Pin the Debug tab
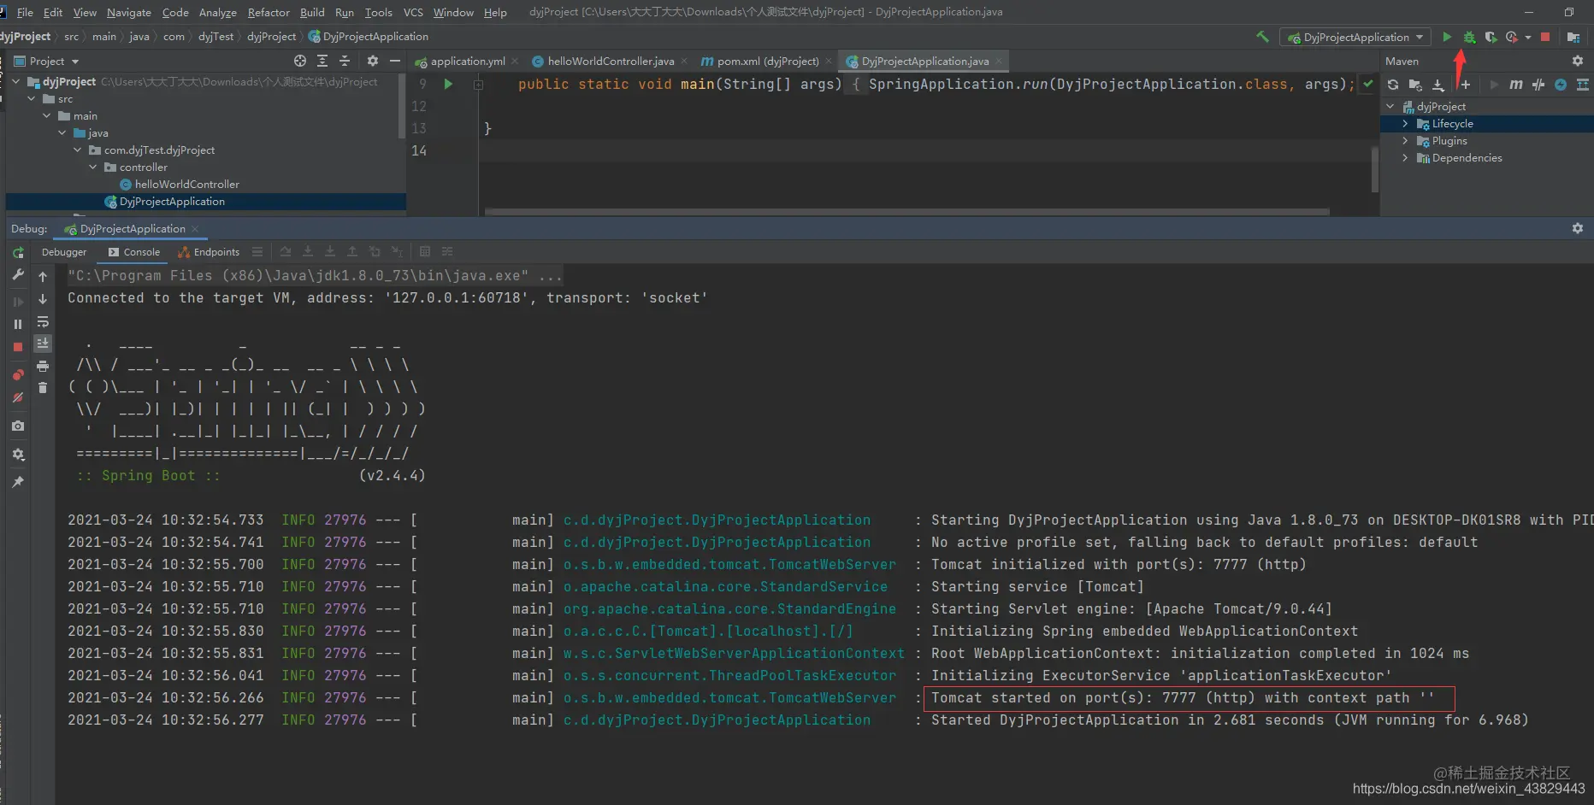Image resolution: width=1594 pixels, height=805 pixels. 18,482
